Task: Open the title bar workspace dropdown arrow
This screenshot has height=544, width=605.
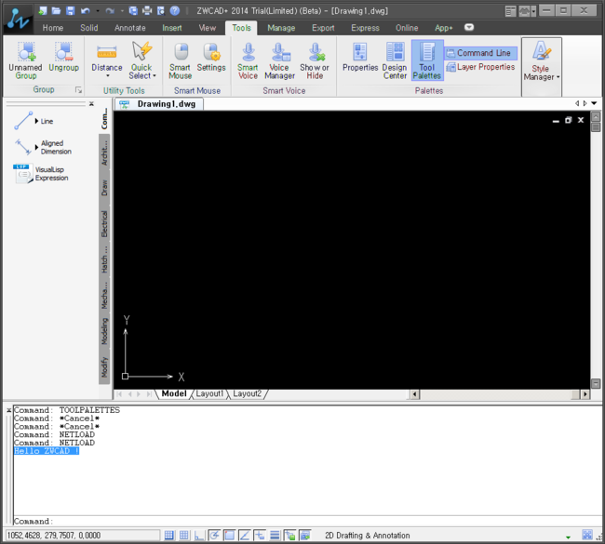Action: click(x=533, y=11)
